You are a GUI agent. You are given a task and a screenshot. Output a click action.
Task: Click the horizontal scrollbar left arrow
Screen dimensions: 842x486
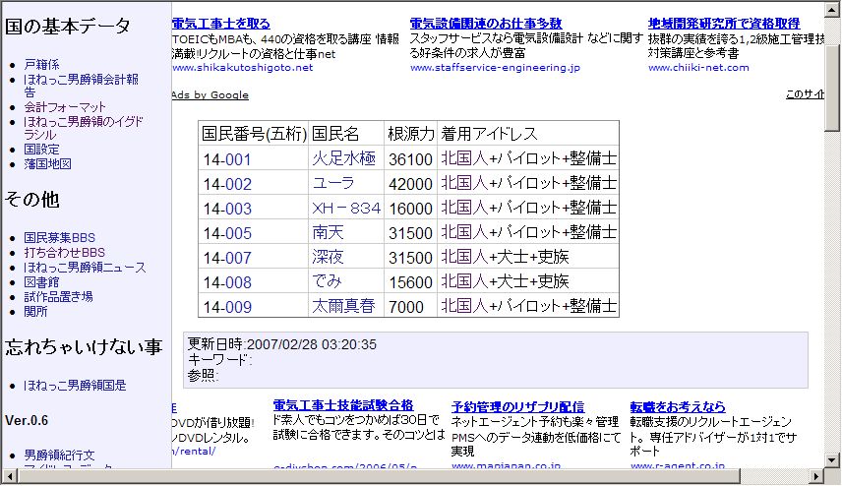tap(9, 477)
